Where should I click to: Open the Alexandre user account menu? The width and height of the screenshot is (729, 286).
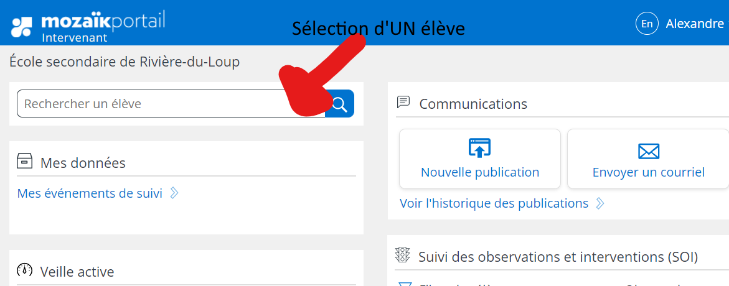(x=695, y=24)
